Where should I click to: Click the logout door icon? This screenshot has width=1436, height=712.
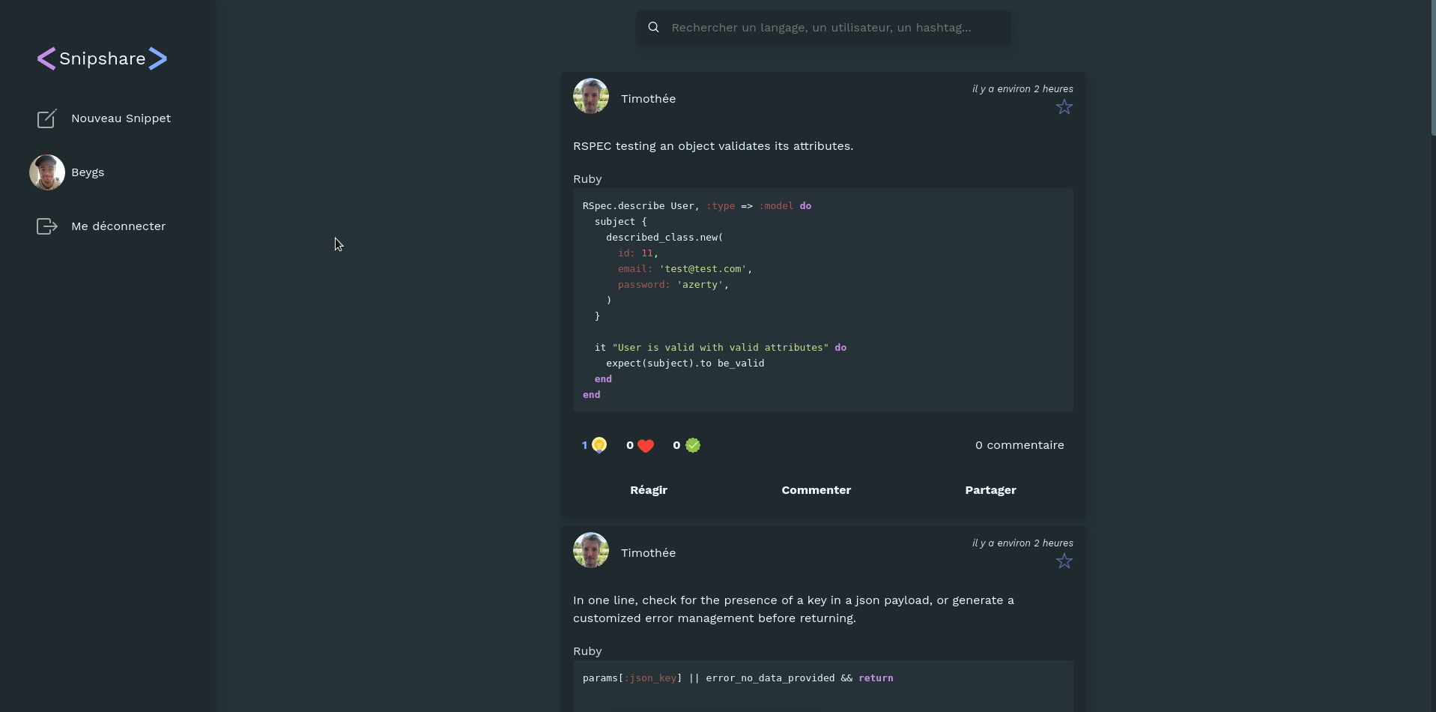pyautogui.click(x=47, y=226)
